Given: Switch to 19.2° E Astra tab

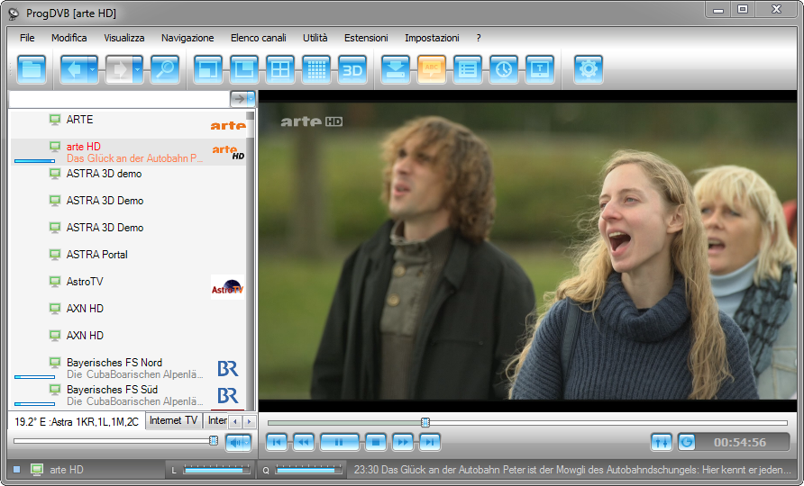Looking at the screenshot, I should click(77, 422).
